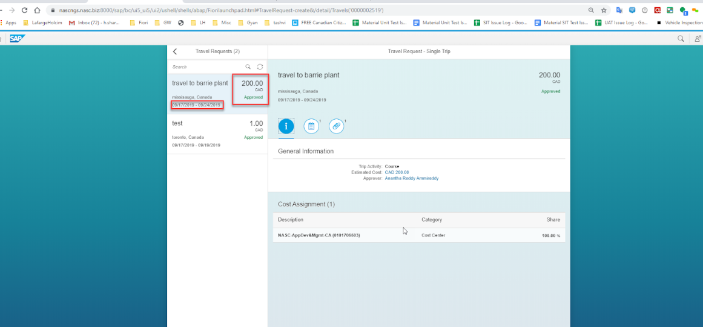This screenshot has height=327, width=703.
Task: Open Fiori bookmark folder
Action: coord(139,22)
